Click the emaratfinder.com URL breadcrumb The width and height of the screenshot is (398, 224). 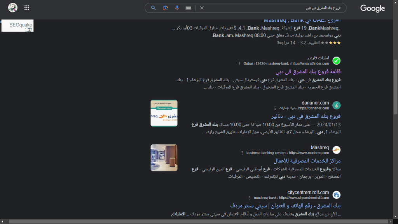286,63
